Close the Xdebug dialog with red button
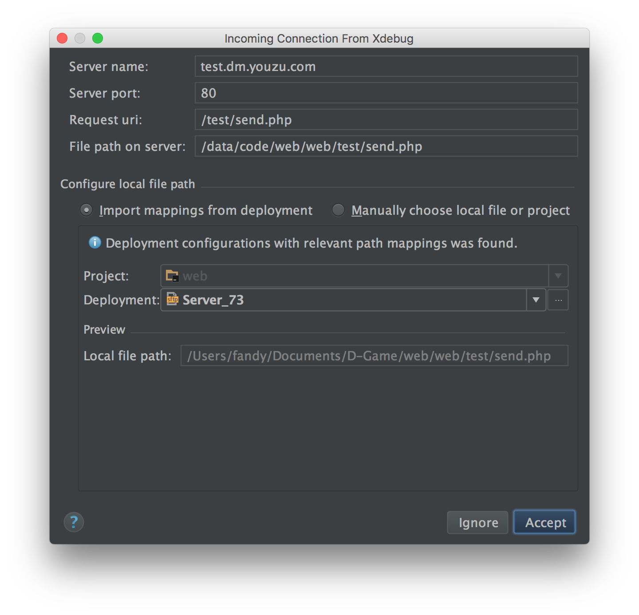This screenshot has width=639, height=615. (63, 39)
